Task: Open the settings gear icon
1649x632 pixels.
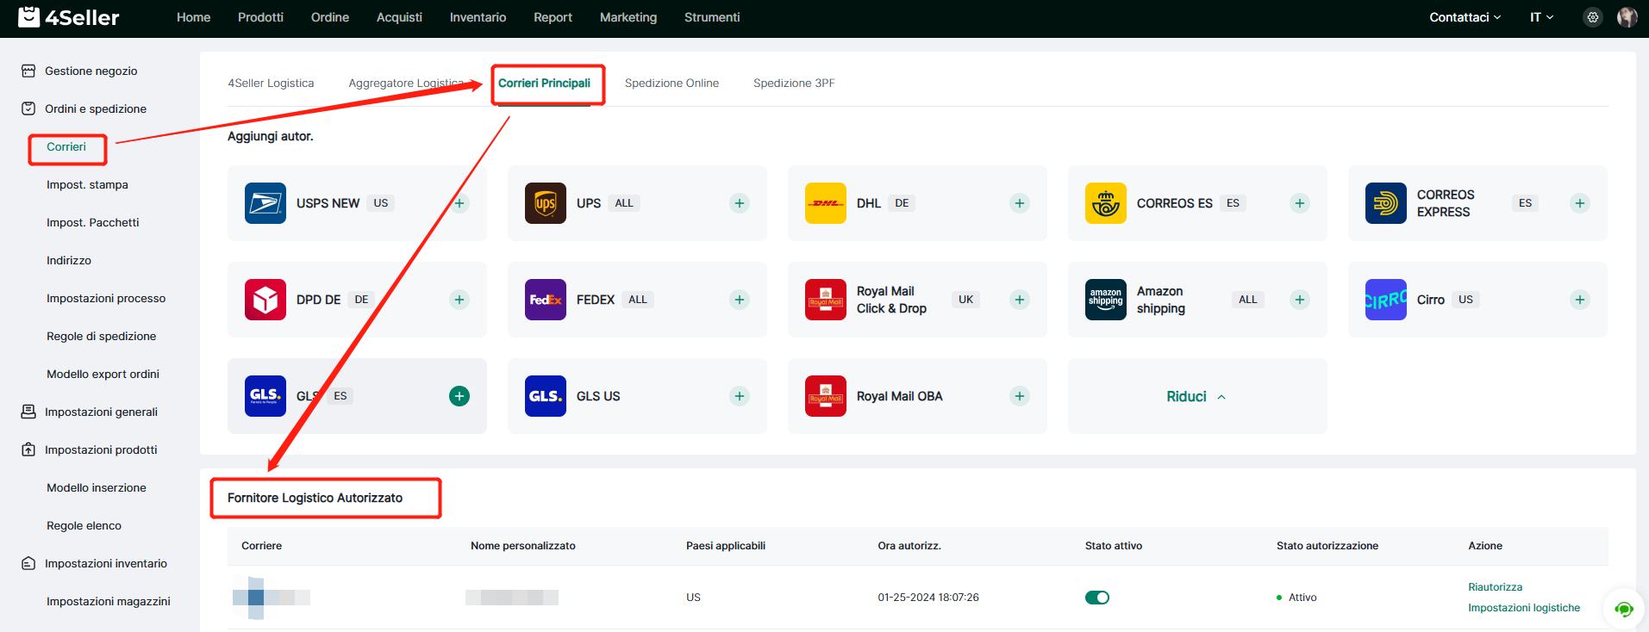Action: click(x=1593, y=17)
